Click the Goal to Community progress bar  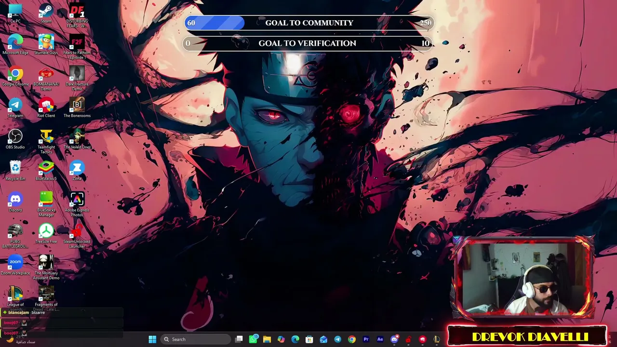coord(309,23)
